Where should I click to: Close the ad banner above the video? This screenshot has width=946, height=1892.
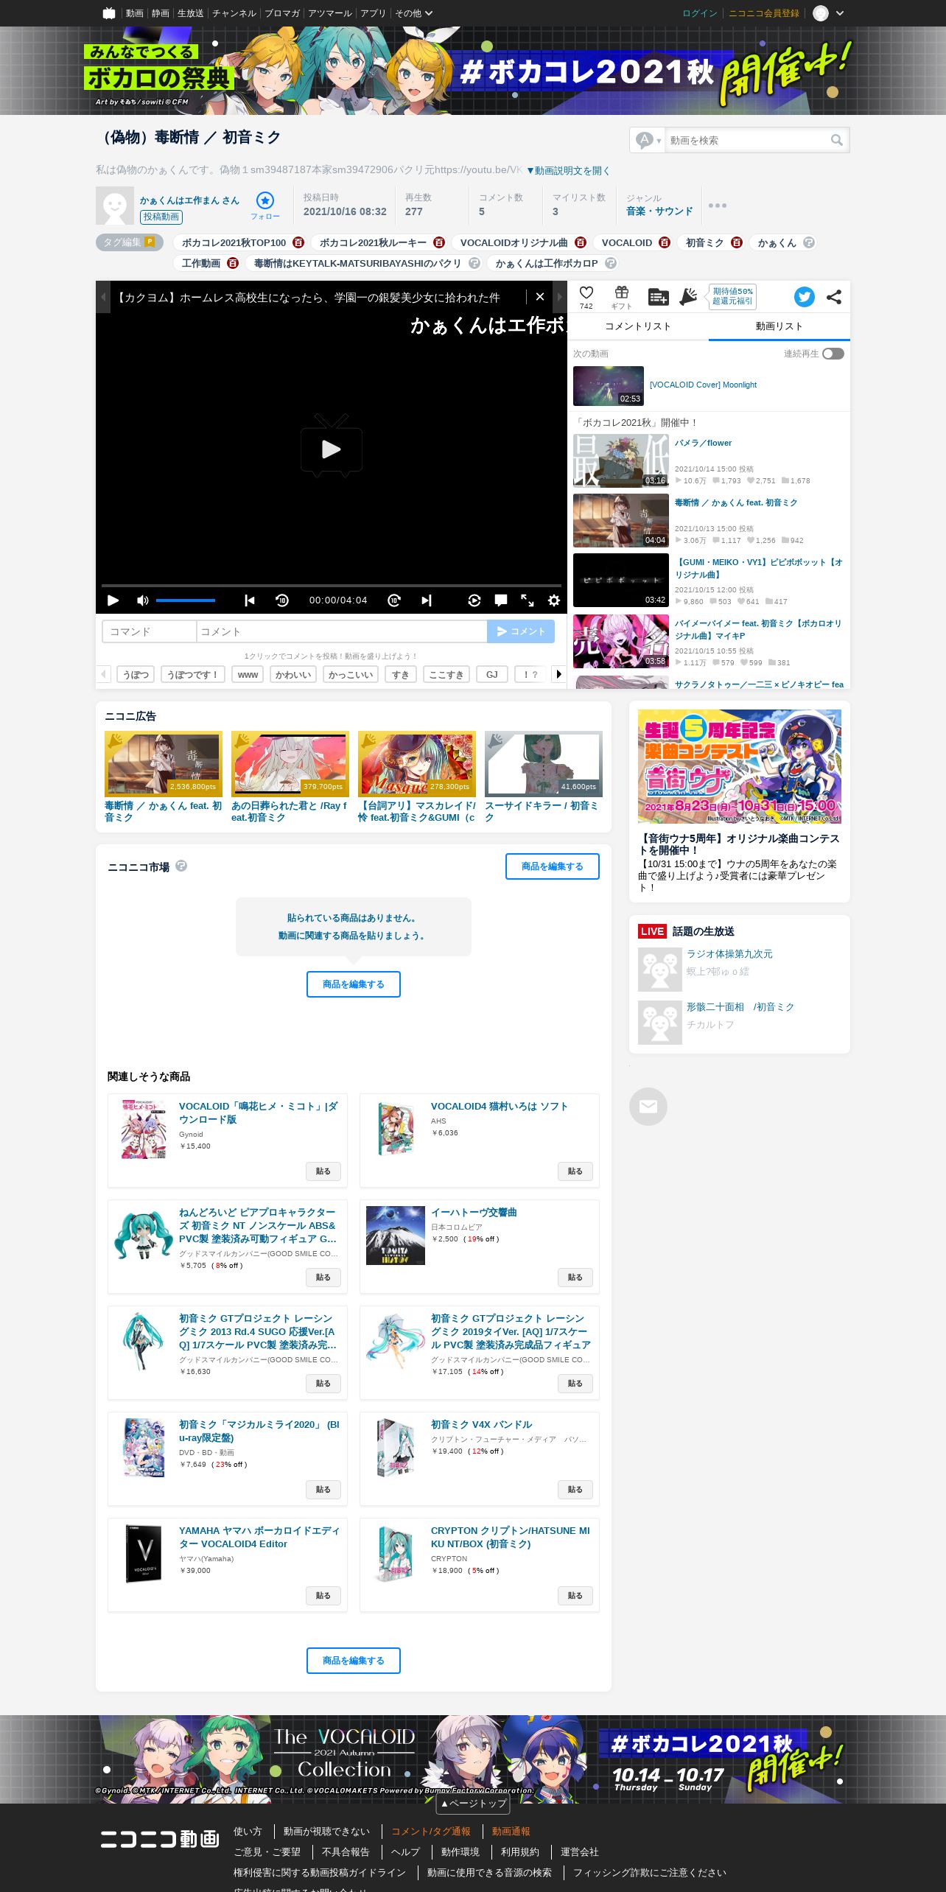[x=540, y=297]
